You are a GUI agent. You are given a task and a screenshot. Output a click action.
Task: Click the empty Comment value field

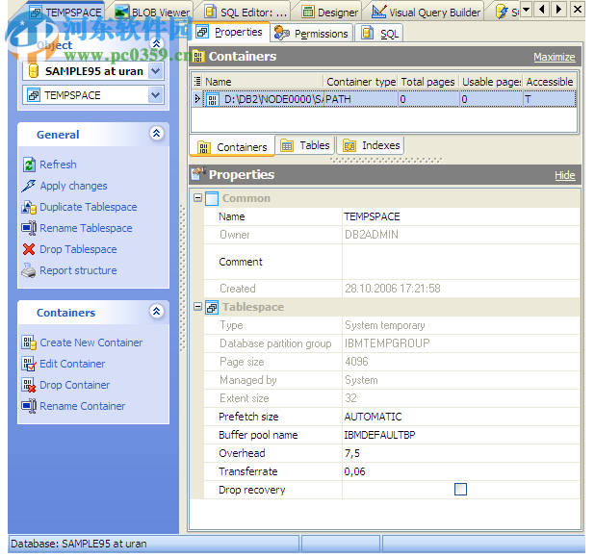[x=460, y=262]
